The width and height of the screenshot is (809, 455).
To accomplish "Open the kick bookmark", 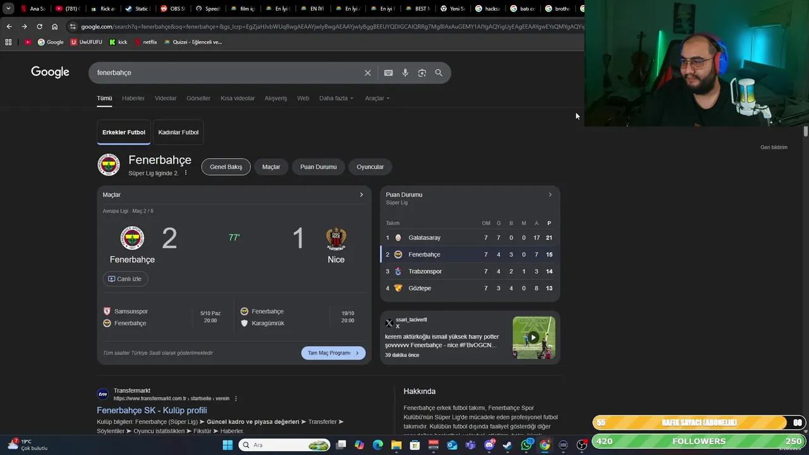I will 118,42.
